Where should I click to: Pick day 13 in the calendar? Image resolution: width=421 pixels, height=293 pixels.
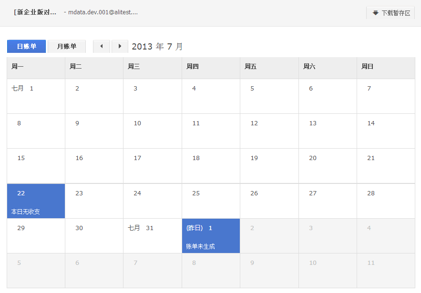[x=328, y=131]
